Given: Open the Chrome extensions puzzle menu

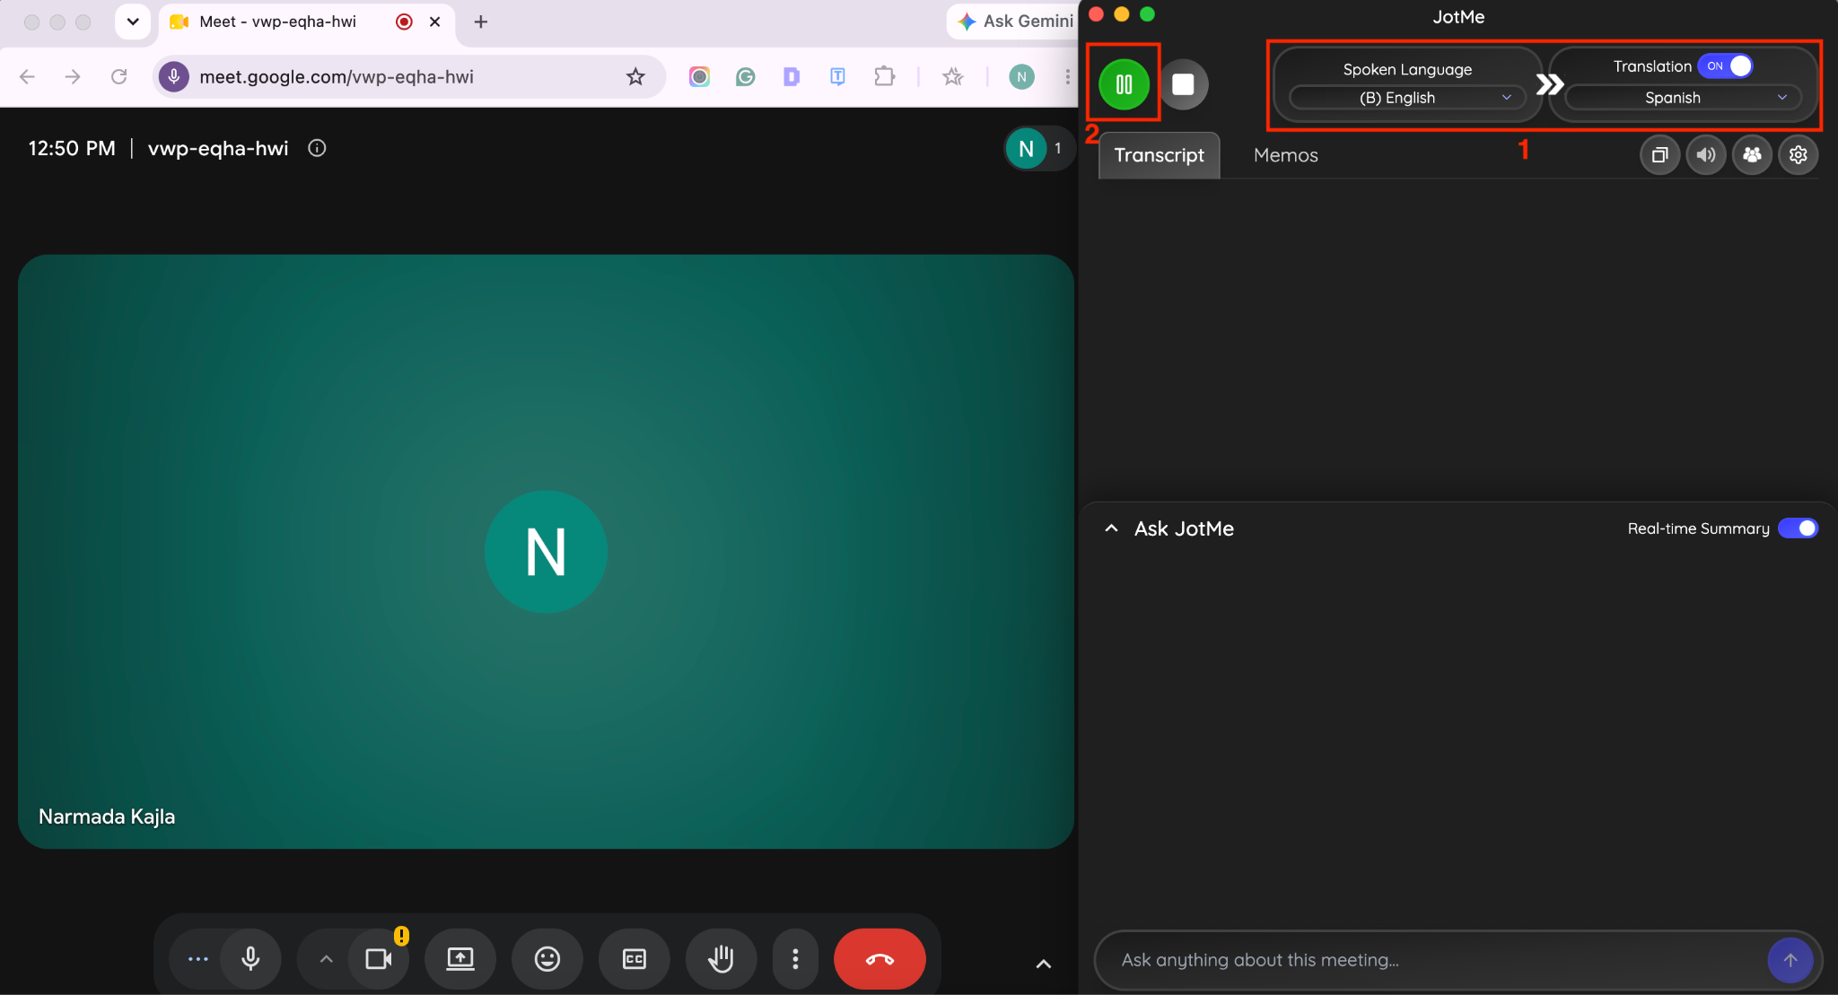Looking at the screenshot, I should [884, 76].
